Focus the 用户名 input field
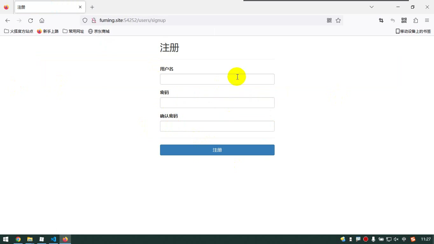The image size is (434, 244). [x=217, y=79]
